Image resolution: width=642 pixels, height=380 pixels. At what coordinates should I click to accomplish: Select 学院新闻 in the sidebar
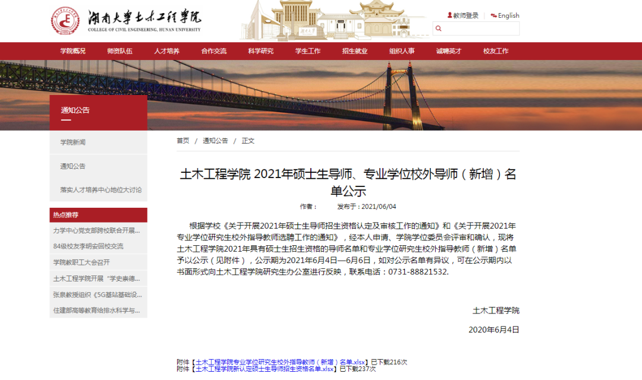(x=73, y=142)
